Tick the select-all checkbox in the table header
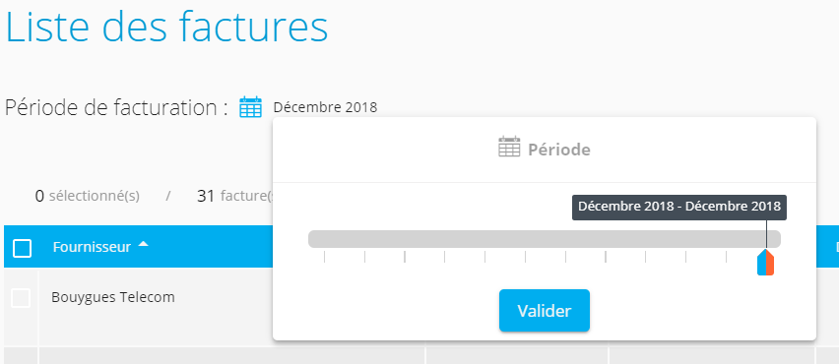The width and height of the screenshot is (839, 364). tap(22, 248)
